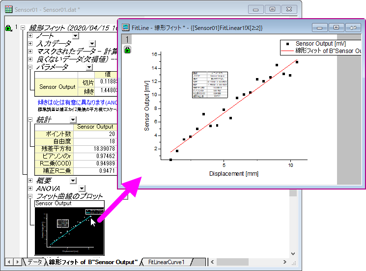Close the Sensor01 workbook window
This screenshot has width=366, height=271.
(289, 9)
